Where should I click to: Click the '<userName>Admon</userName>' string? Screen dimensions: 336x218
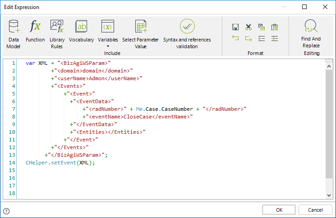(98, 78)
